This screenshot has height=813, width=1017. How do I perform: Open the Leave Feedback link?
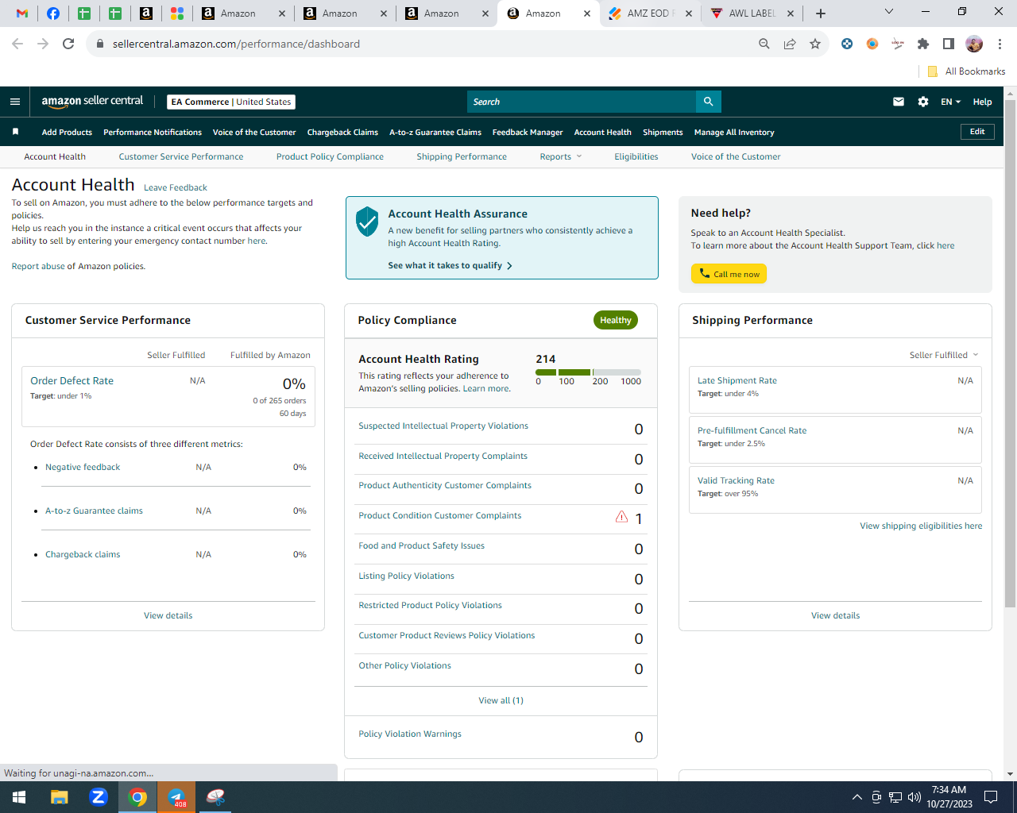pos(176,187)
